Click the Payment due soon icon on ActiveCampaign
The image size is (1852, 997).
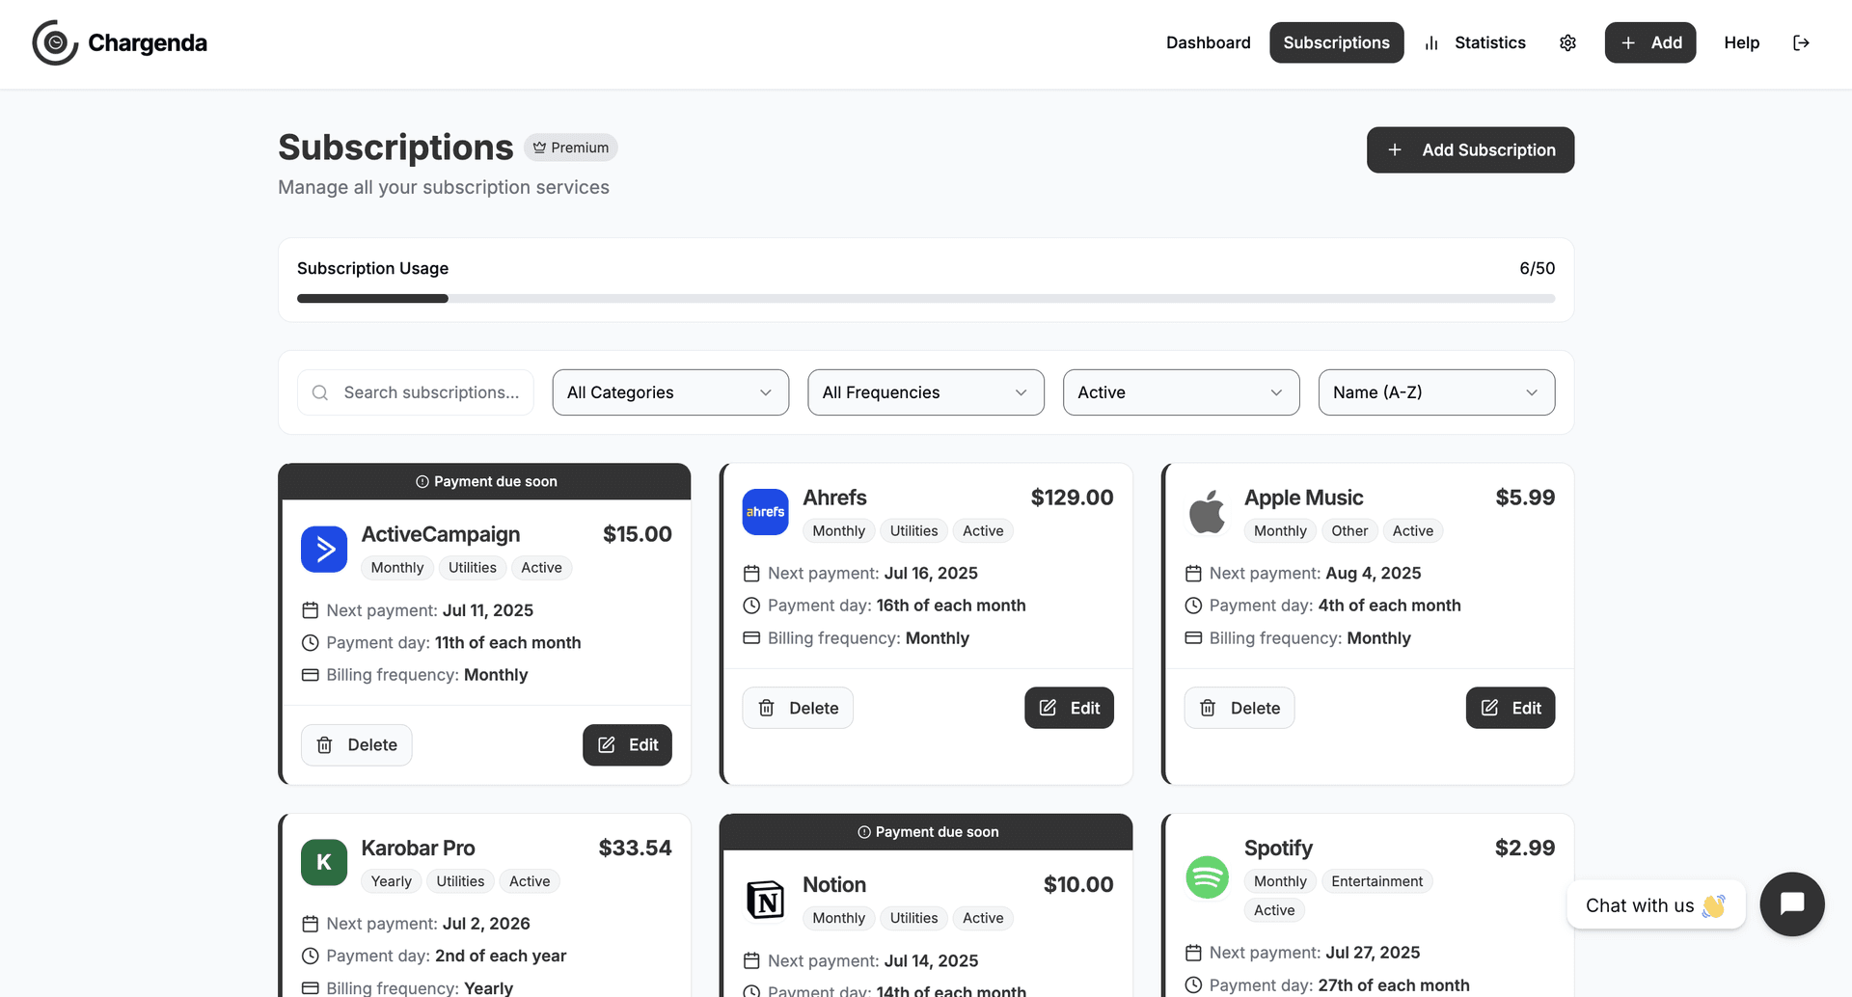point(422,482)
